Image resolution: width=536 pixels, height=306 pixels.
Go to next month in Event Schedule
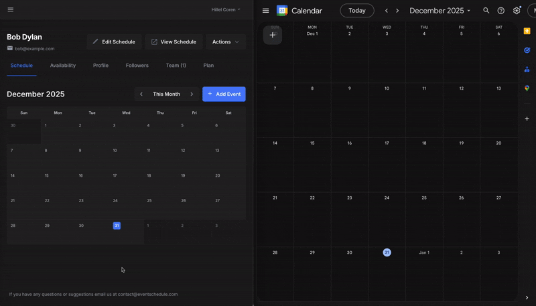[192, 94]
